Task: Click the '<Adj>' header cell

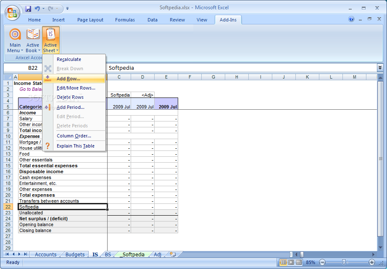Action: coord(143,95)
